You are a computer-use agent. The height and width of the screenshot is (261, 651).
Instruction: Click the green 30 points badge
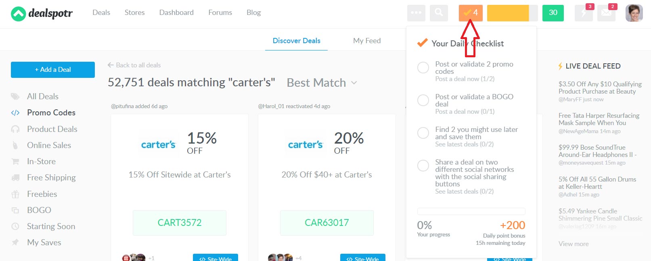pyautogui.click(x=553, y=13)
